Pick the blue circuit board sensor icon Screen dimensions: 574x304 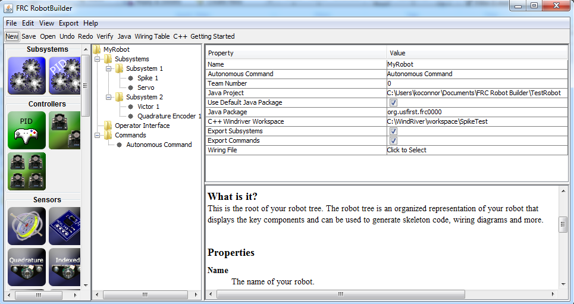click(64, 225)
